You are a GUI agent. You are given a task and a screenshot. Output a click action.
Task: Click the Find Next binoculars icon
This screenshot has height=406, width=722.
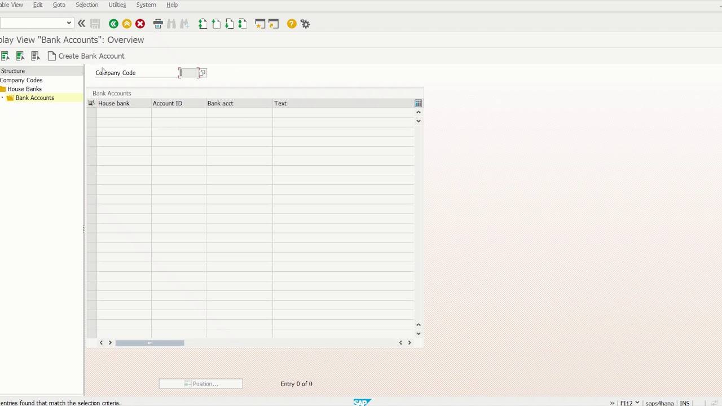184,24
